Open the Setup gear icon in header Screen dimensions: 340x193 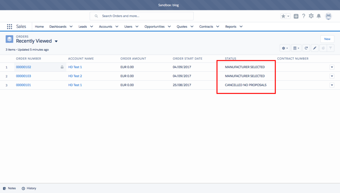(x=311, y=16)
